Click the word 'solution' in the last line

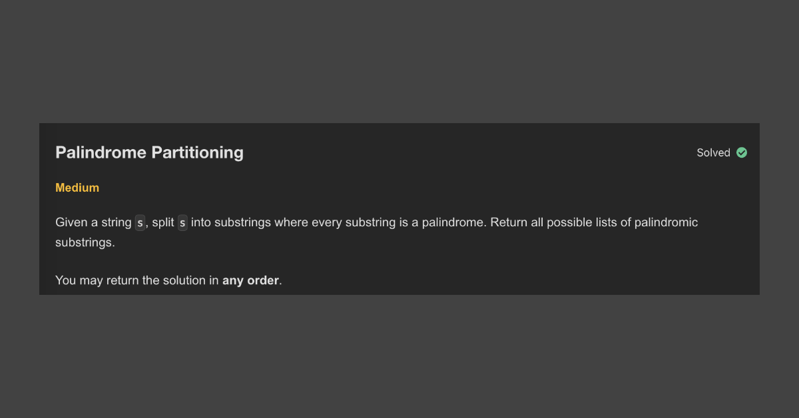(x=185, y=280)
